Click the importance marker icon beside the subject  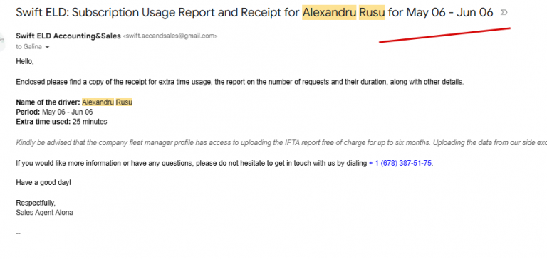[504, 13]
